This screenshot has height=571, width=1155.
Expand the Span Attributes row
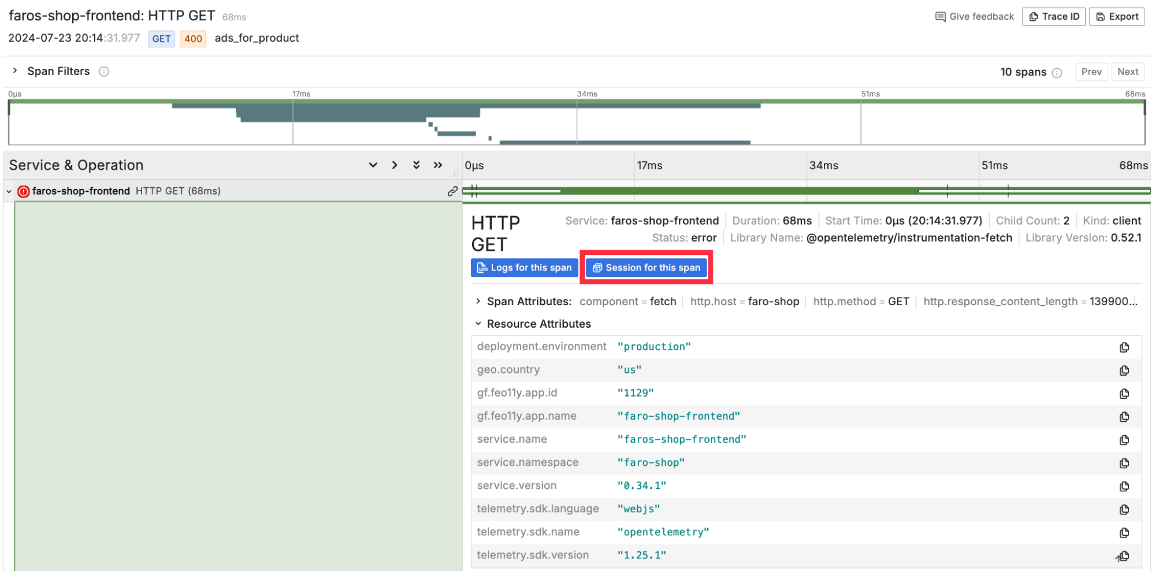478,301
